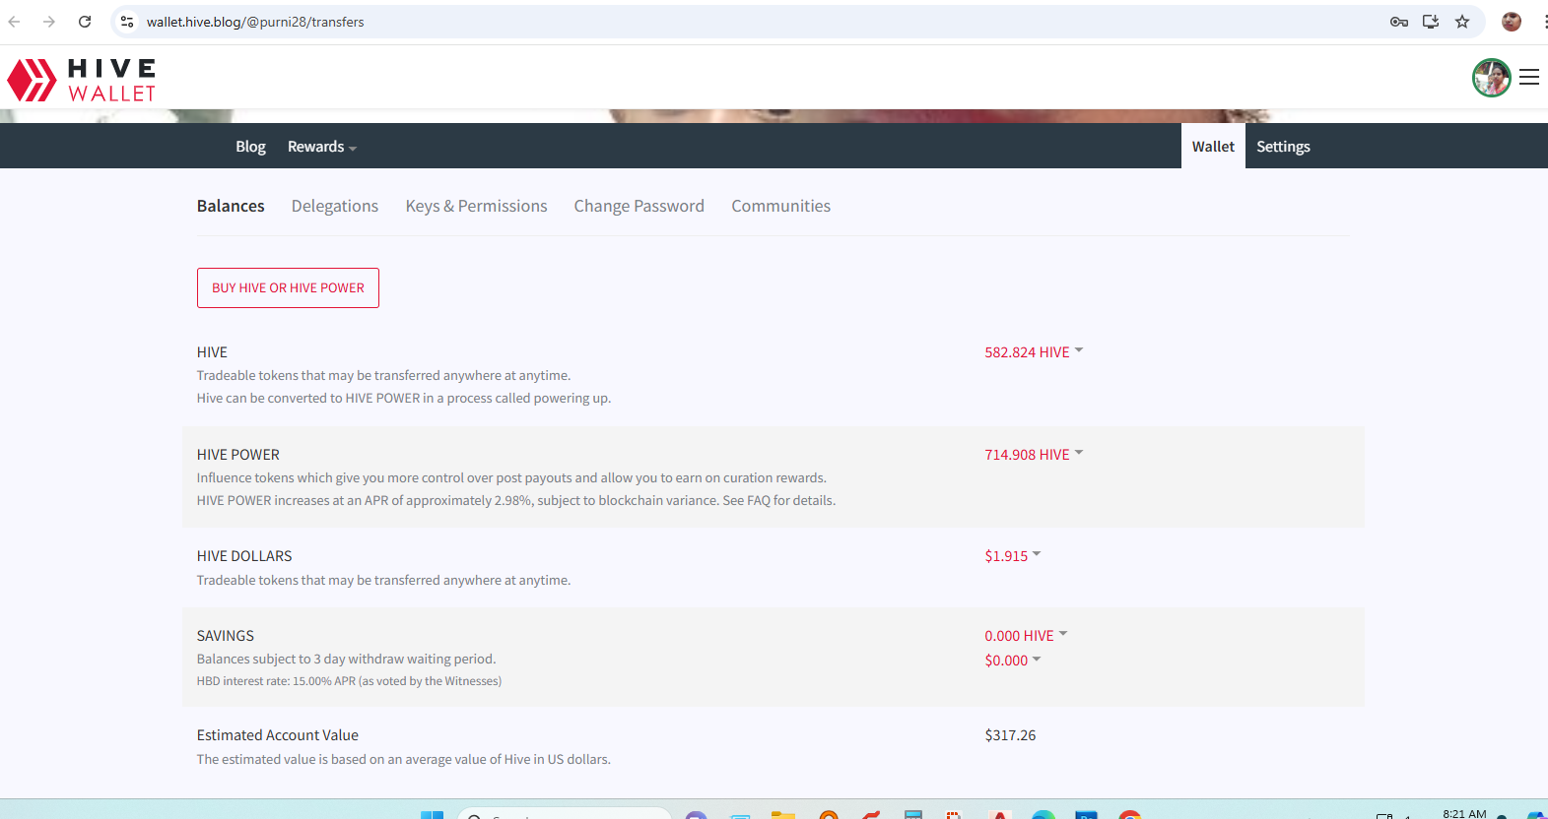Open the Settings tab
The height and width of the screenshot is (819, 1548).
click(x=1283, y=147)
